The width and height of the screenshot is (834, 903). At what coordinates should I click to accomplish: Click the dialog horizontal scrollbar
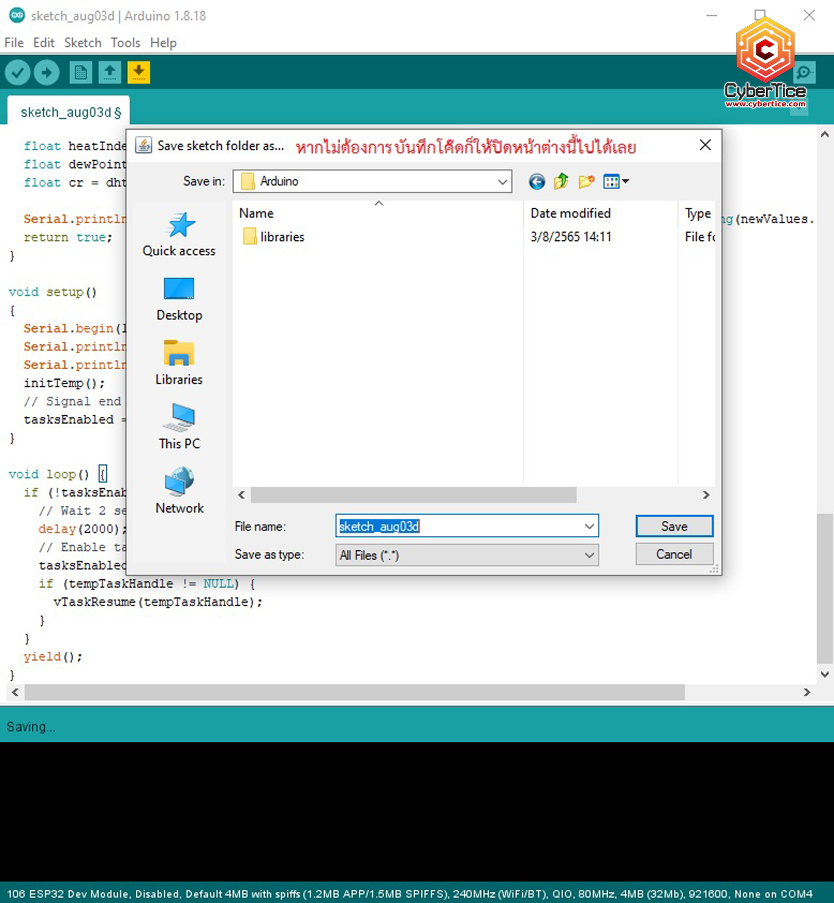(413, 495)
